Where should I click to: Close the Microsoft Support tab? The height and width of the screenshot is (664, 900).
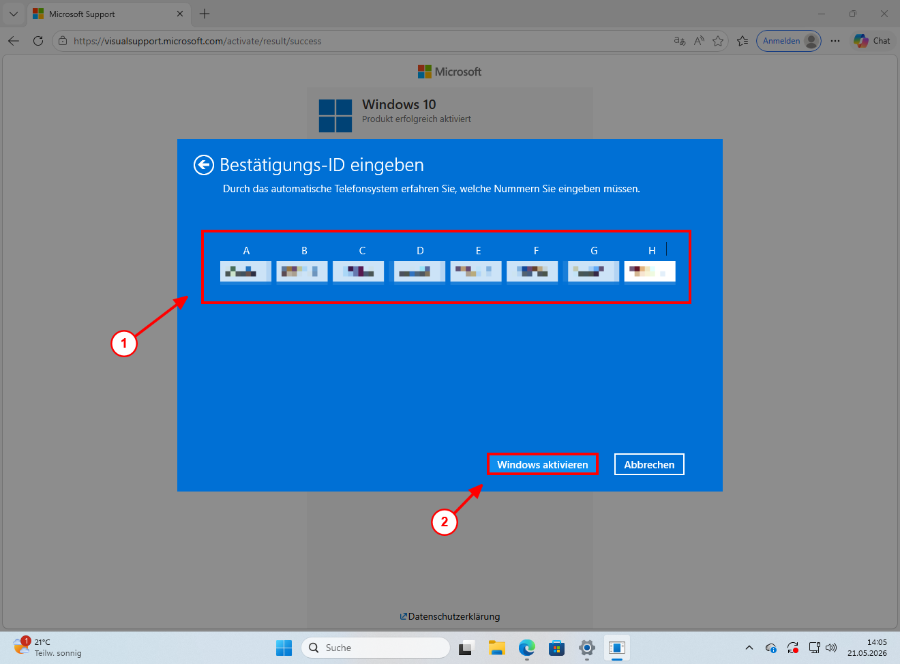tap(180, 14)
